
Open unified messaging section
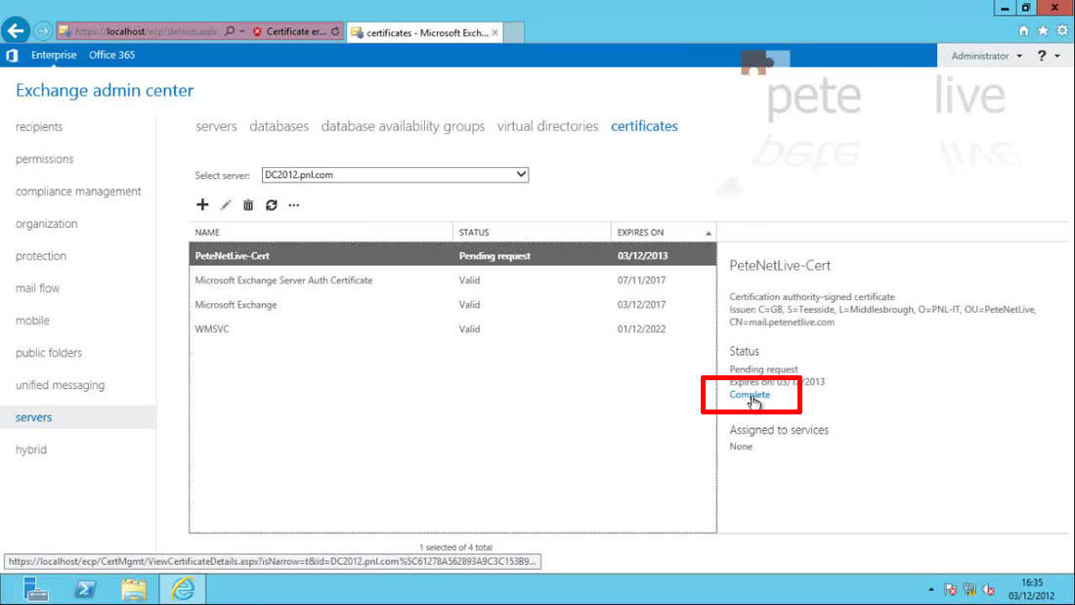[x=61, y=385]
